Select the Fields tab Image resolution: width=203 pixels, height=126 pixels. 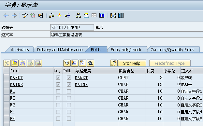[96, 50]
